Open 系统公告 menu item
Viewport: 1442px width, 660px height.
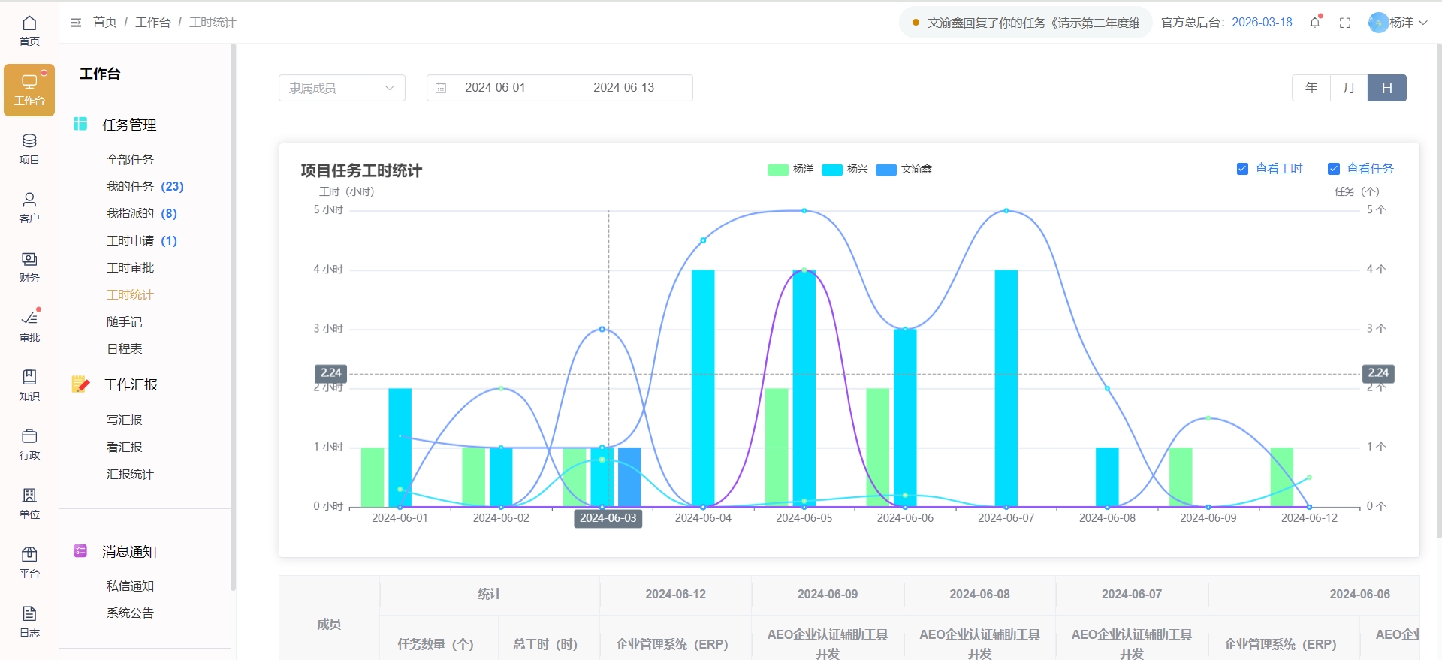point(130,613)
